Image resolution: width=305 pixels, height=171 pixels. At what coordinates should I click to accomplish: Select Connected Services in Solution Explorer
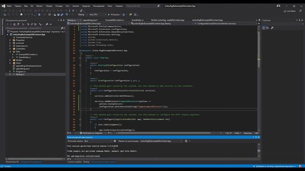24,37
